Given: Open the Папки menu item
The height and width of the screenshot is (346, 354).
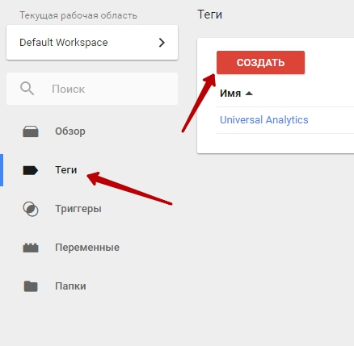Looking at the screenshot, I should 70,286.
